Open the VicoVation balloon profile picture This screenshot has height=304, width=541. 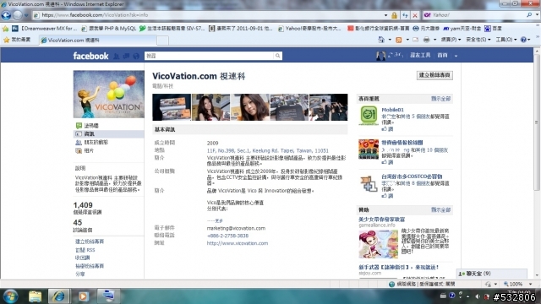point(109,94)
